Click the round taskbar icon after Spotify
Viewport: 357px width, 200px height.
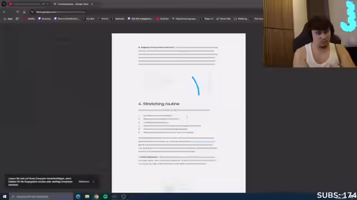(124, 196)
